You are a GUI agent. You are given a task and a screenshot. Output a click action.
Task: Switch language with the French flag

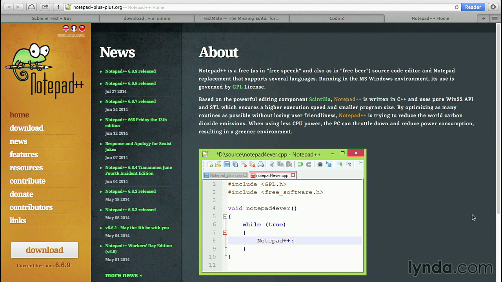(x=74, y=28)
